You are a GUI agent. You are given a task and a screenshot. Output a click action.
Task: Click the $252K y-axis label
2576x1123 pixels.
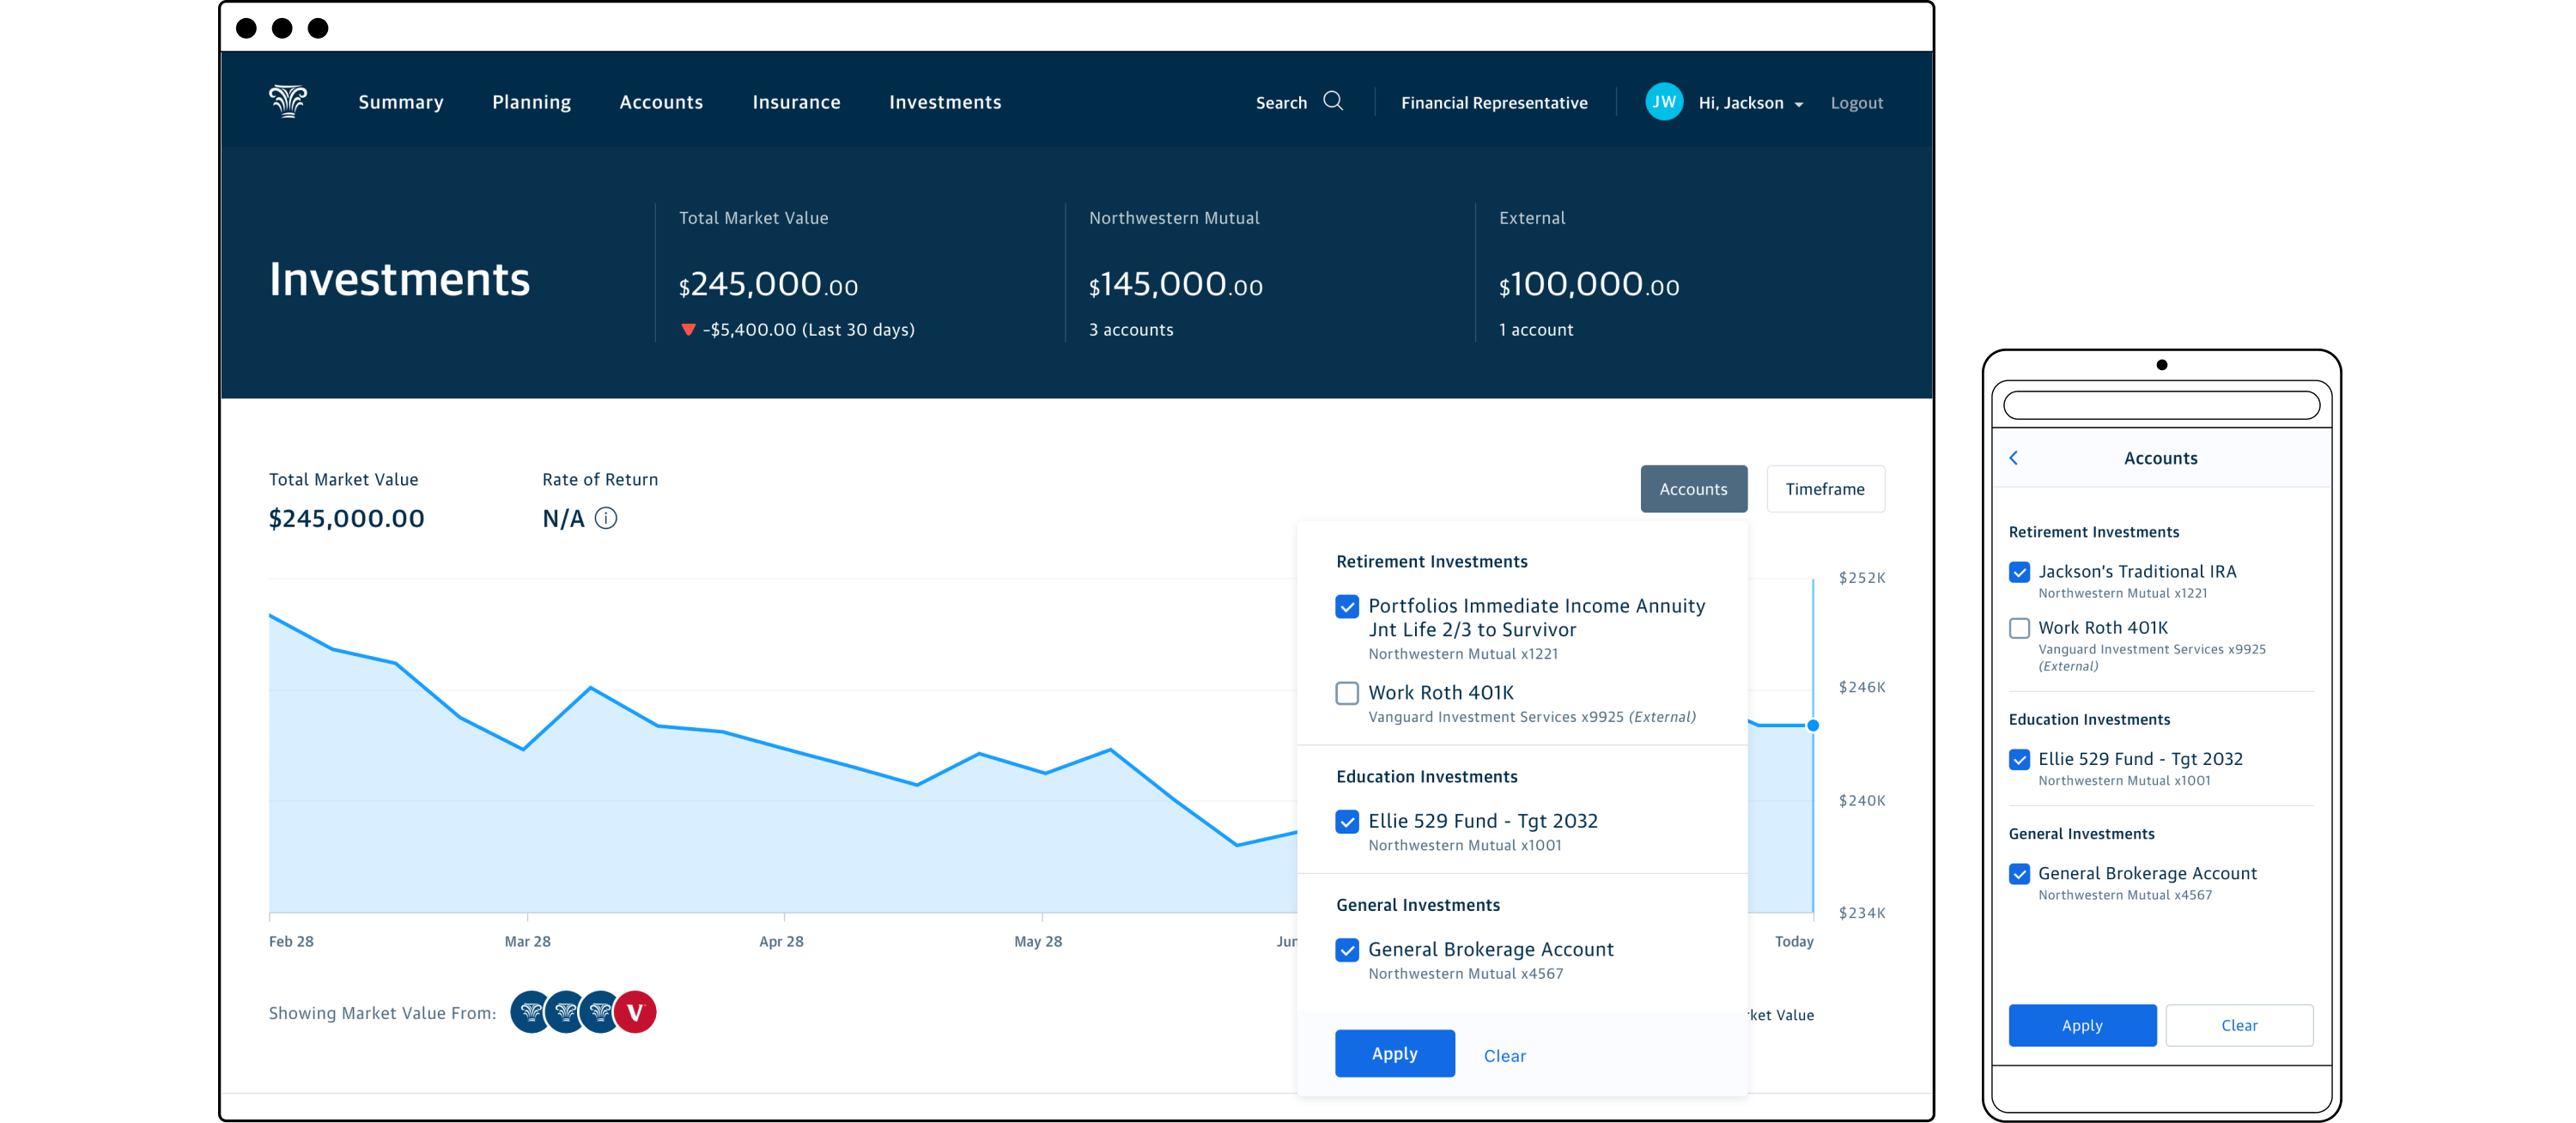pyautogui.click(x=1862, y=578)
